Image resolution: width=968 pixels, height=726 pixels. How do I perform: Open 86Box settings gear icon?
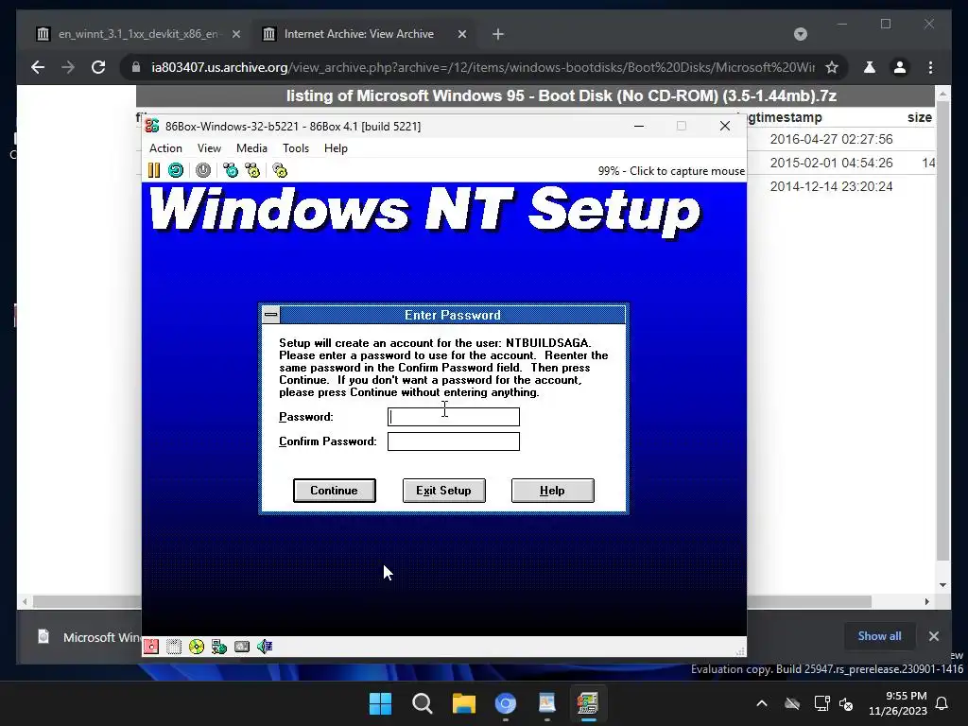[280, 170]
